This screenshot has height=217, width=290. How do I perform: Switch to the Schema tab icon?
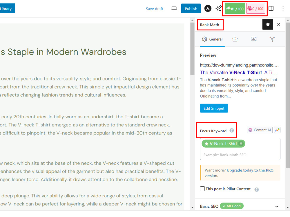pyautogui.click(x=253, y=39)
